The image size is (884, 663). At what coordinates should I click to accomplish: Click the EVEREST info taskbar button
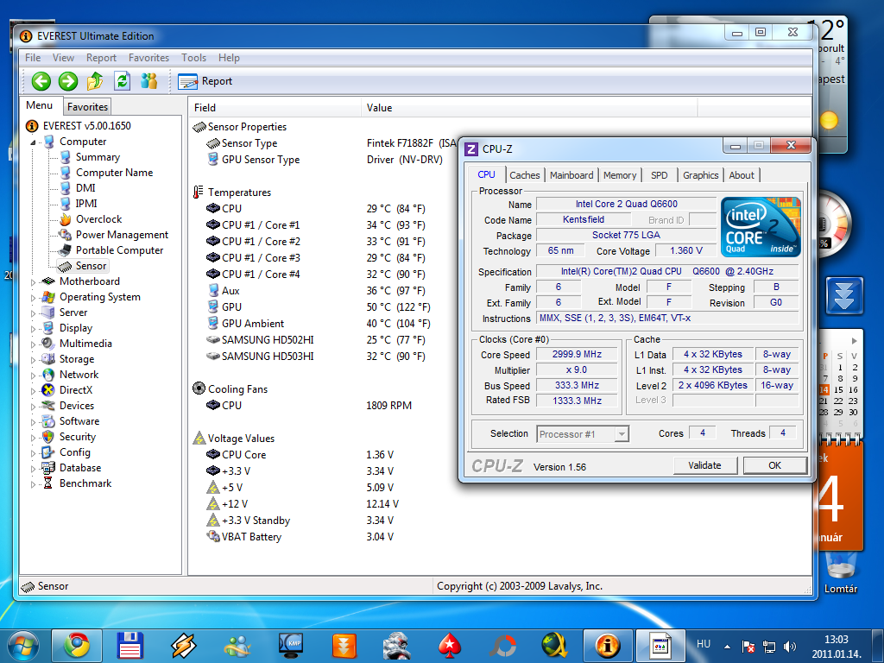pos(608,646)
